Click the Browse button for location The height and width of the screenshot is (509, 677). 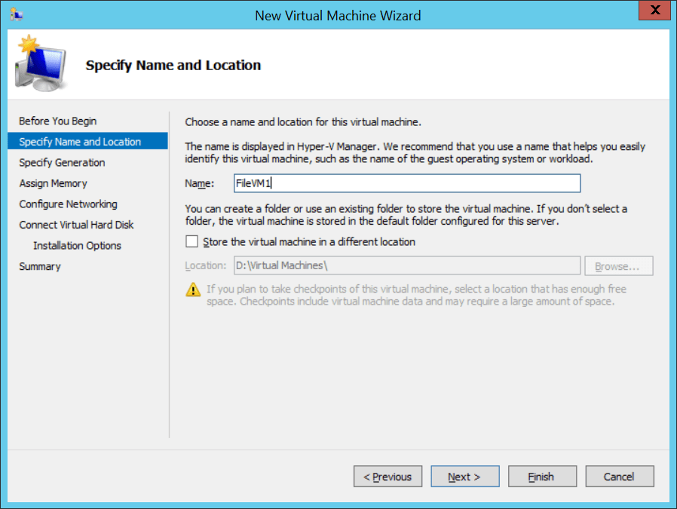pos(619,266)
